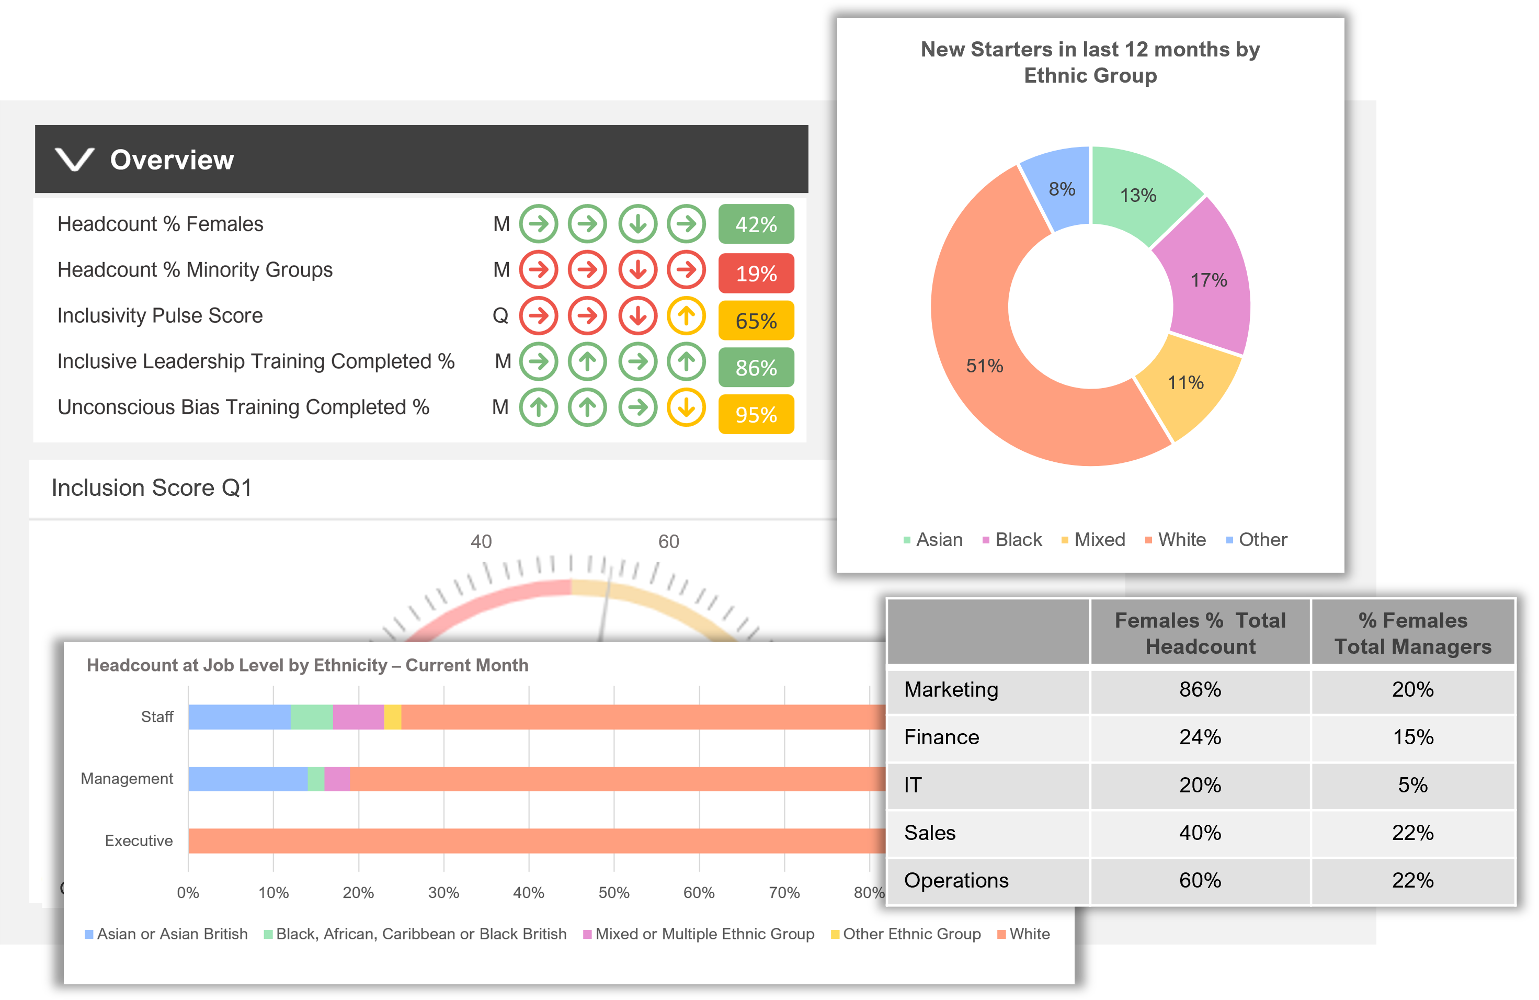
Task: Click the 'Headcount % Minority Groups' label
Action: click(195, 270)
